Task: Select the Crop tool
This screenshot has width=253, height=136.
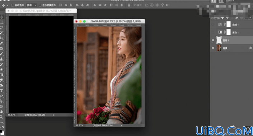Action: tap(1, 38)
